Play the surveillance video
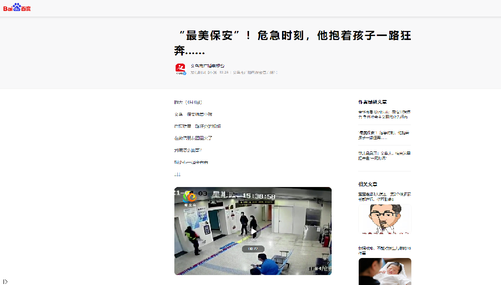501x285 pixels. [x=254, y=232]
